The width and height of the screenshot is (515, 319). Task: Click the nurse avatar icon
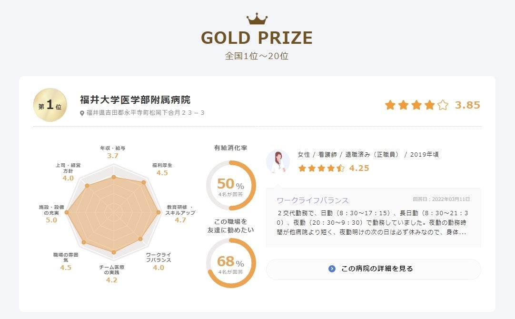coord(278,161)
